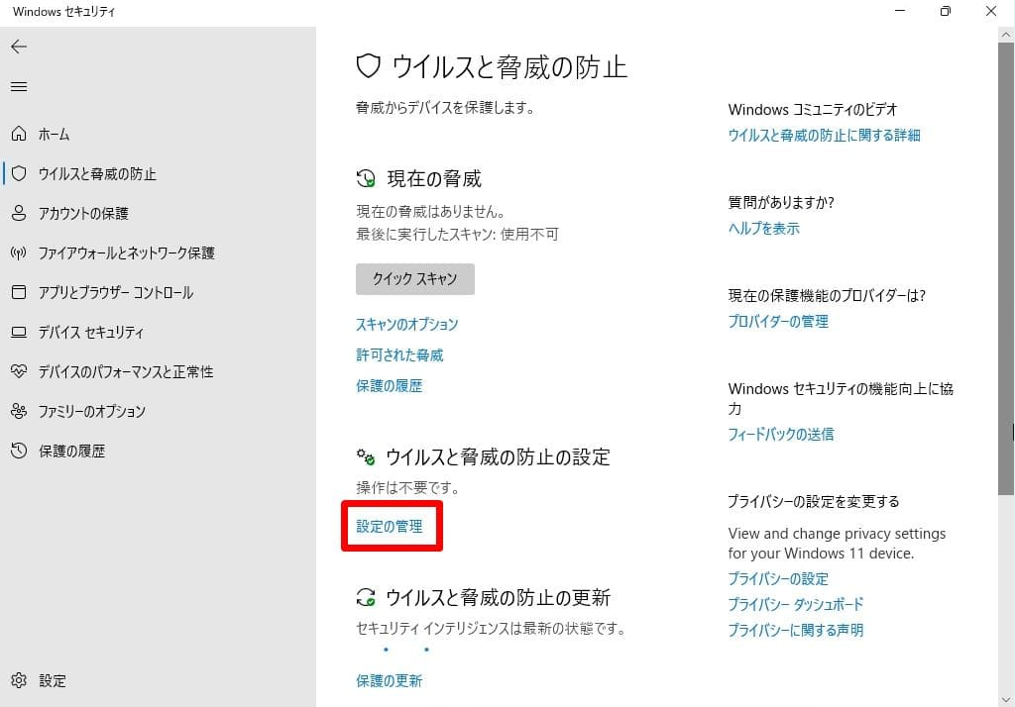Close the Windows セキュリティ window

991,11
